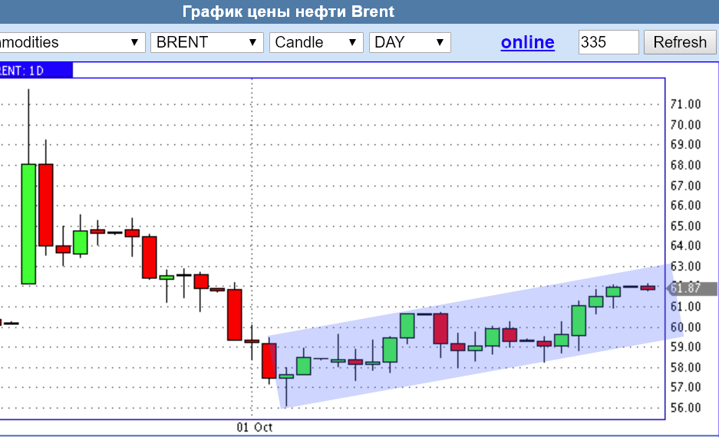Expand the BRENT instrument dropdown
This screenshot has width=719, height=437.
pyautogui.click(x=206, y=42)
